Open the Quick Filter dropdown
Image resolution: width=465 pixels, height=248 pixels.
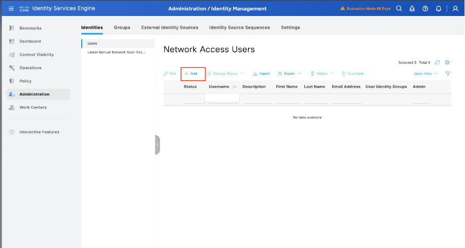[425, 74]
